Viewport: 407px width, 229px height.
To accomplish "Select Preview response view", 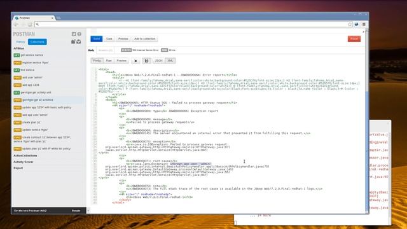I will [121, 60].
